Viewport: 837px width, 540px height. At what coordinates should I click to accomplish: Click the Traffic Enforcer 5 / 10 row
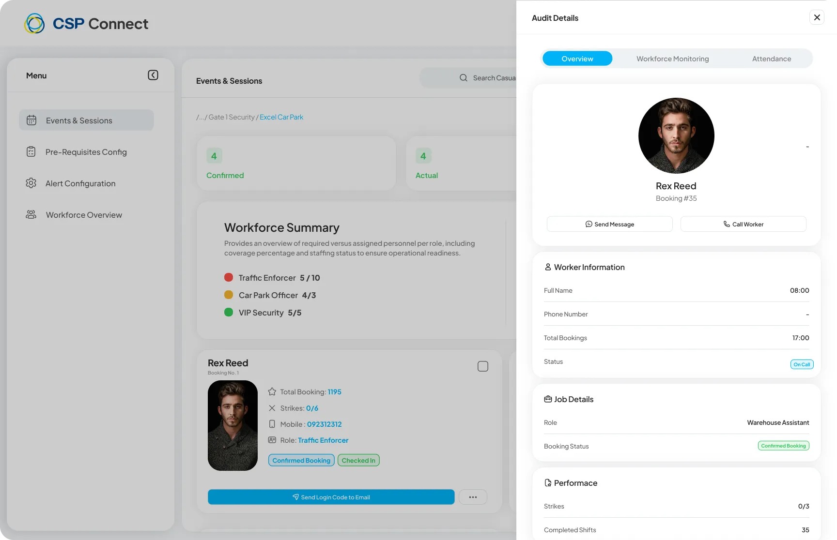point(272,277)
